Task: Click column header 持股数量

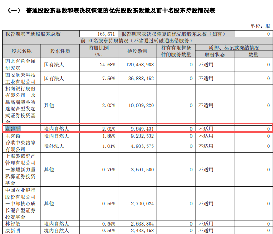Action: [x=137, y=51]
